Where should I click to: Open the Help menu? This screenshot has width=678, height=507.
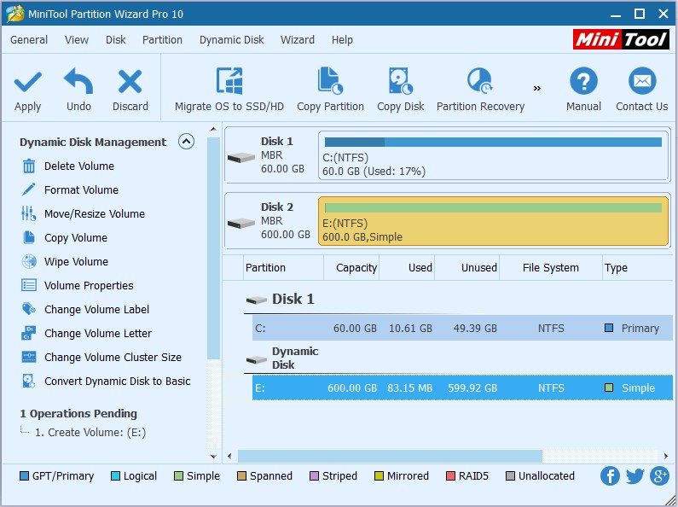[x=342, y=40]
